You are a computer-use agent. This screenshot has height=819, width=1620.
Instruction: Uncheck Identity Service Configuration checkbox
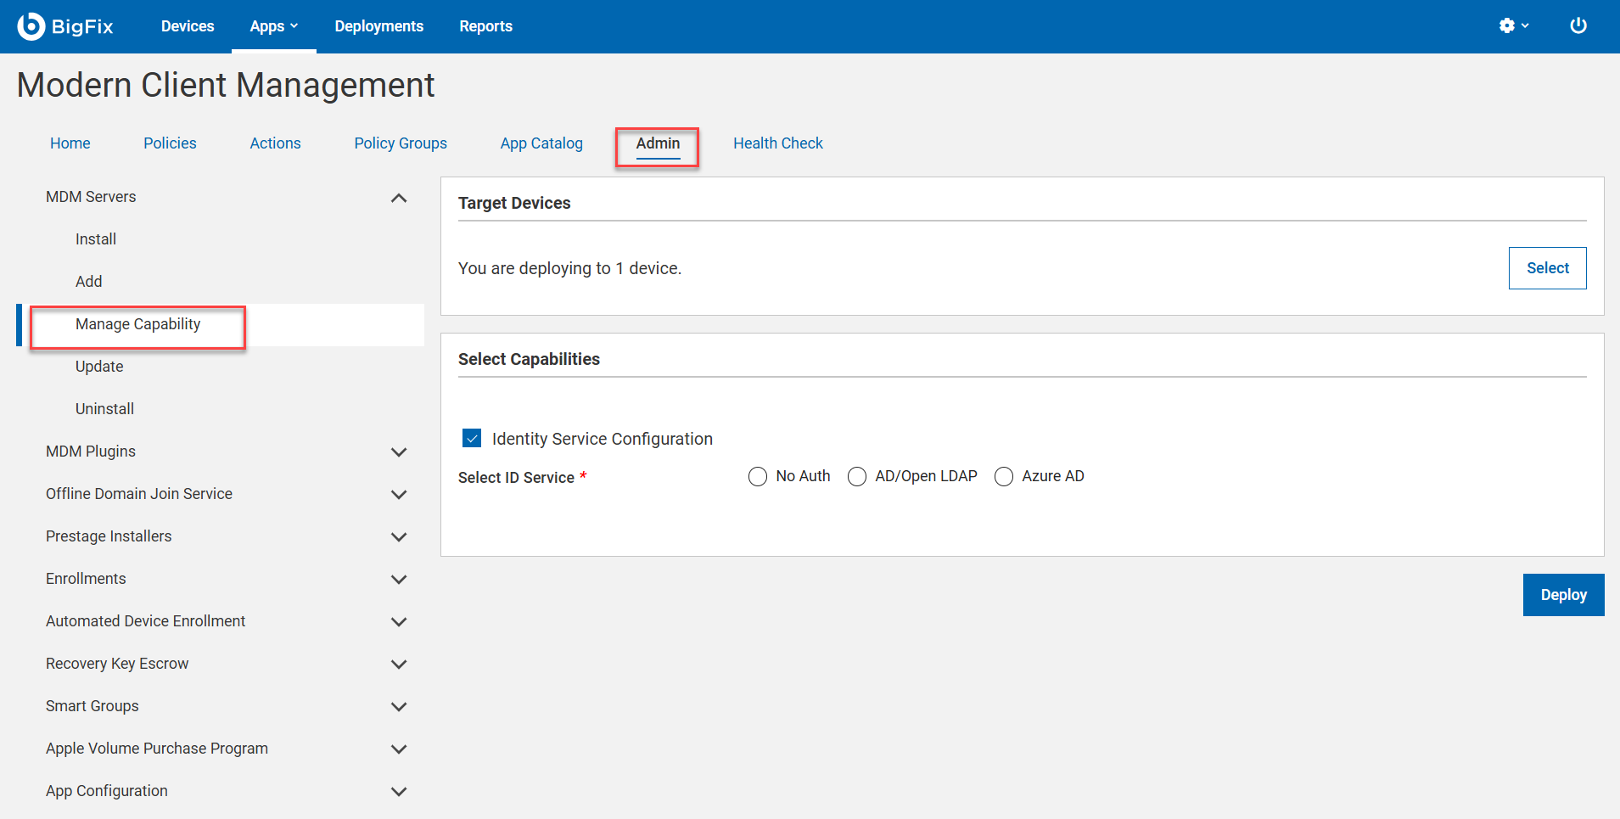tap(472, 438)
